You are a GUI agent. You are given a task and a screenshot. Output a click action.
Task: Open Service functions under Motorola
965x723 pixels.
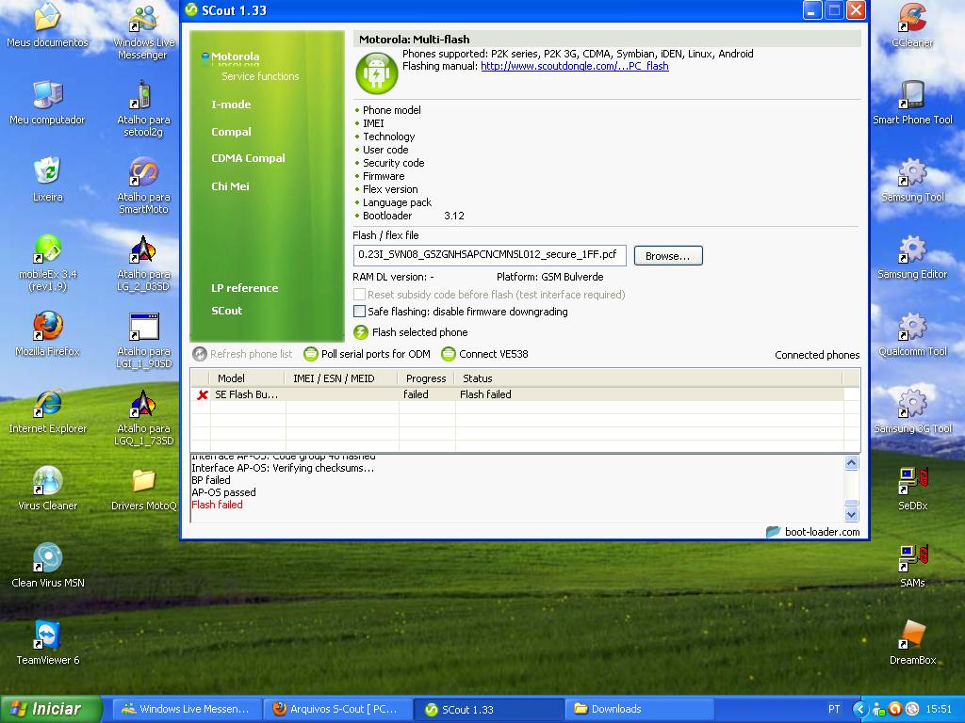coord(260,76)
